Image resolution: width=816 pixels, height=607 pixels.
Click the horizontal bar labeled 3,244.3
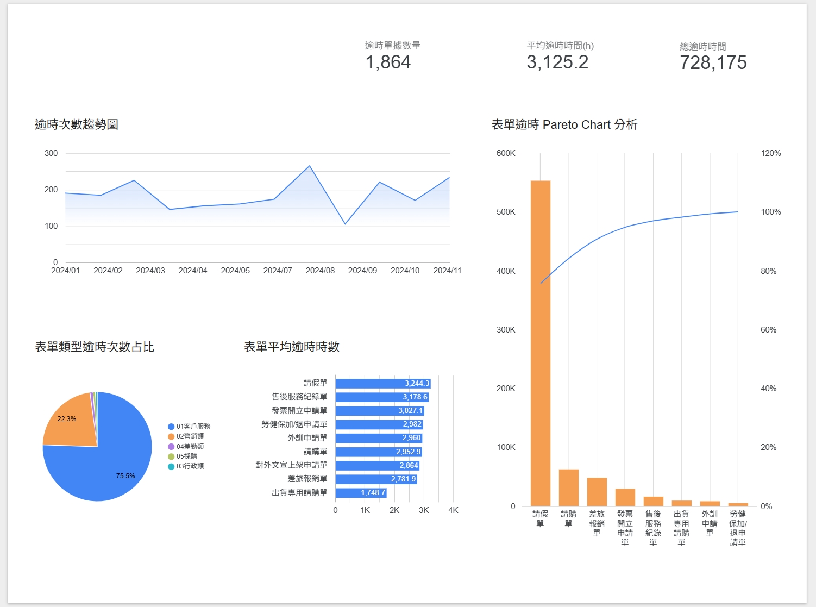click(x=382, y=384)
